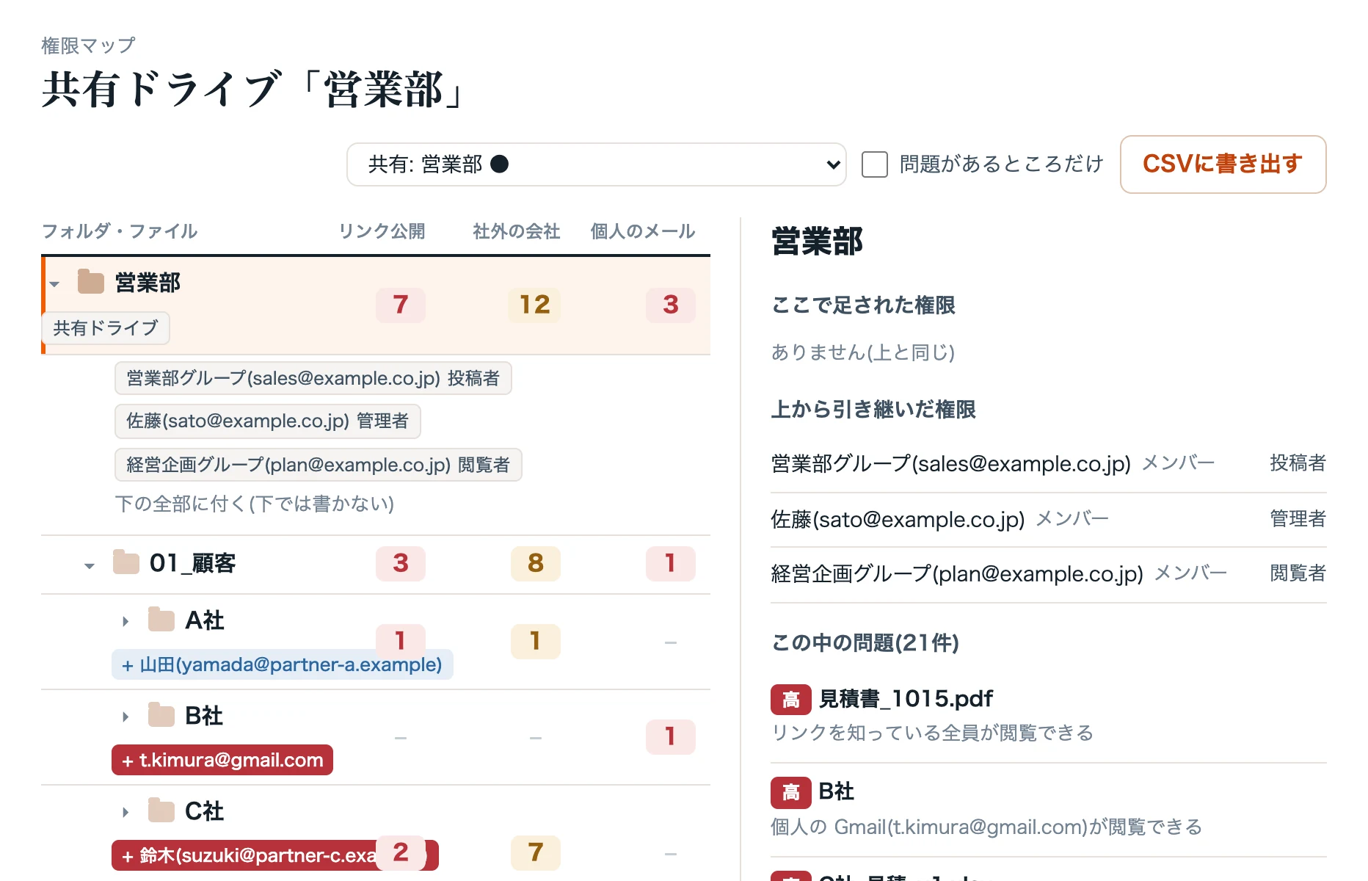Viewport: 1368px width, 881px height.
Task: Click the 営業部 folder icon
Action: point(91,282)
